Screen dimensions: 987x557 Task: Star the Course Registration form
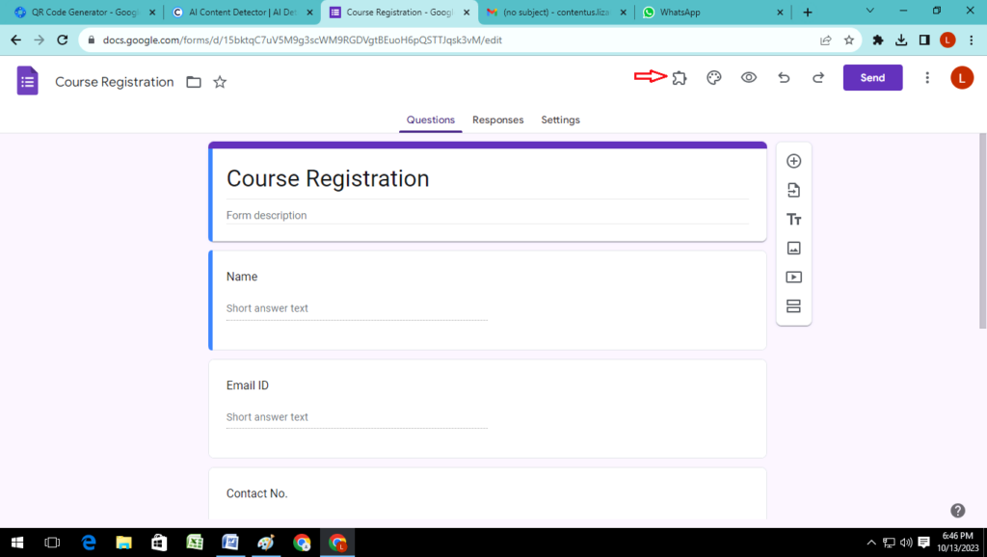[220, 82]
